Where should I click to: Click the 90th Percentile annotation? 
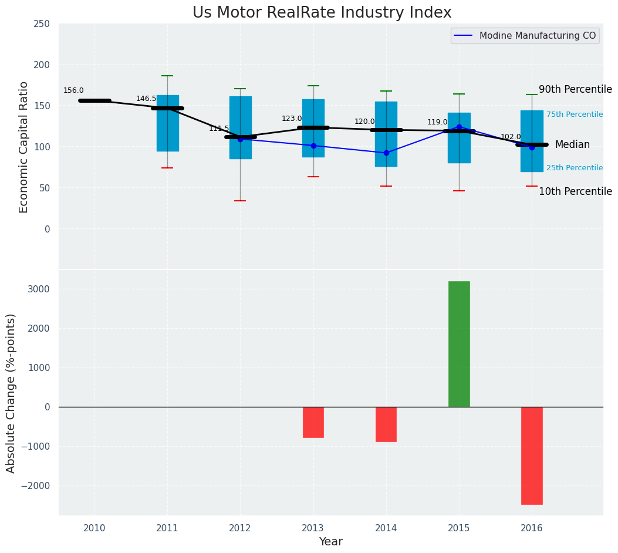(575, 89)
